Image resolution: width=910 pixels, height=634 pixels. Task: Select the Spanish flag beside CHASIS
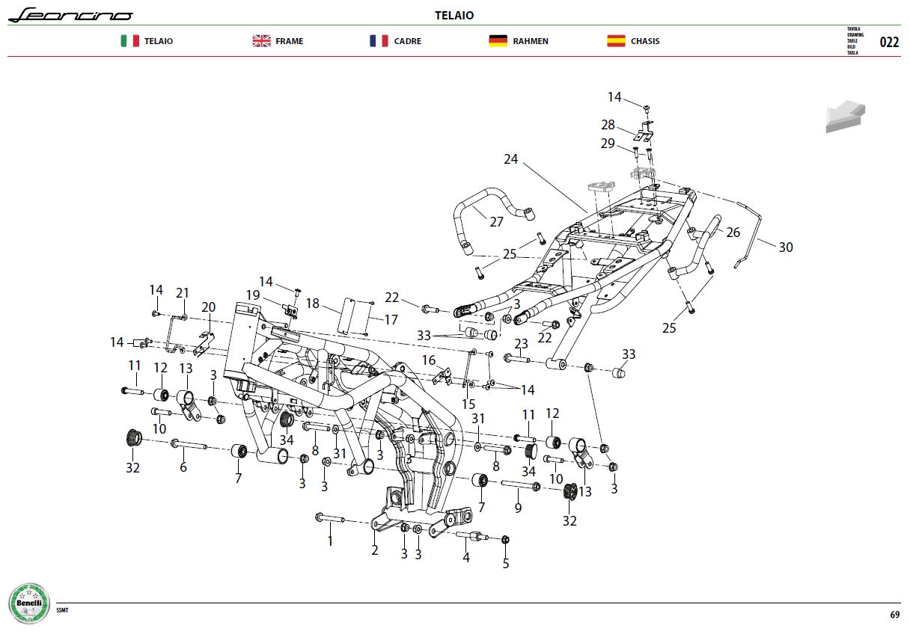tap(616, 41)
